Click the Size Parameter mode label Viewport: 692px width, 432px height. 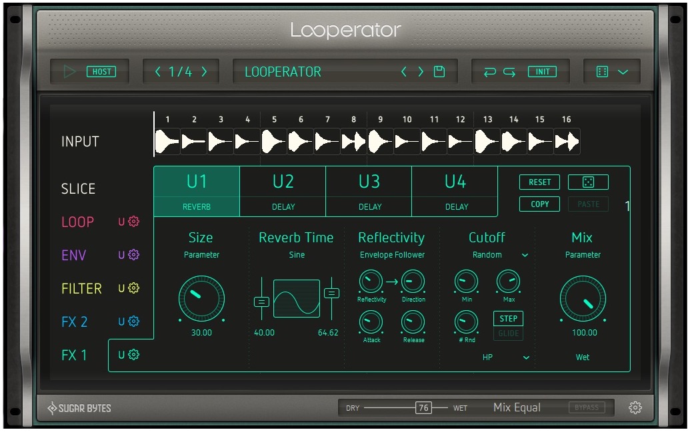click(x=202, y=255)
